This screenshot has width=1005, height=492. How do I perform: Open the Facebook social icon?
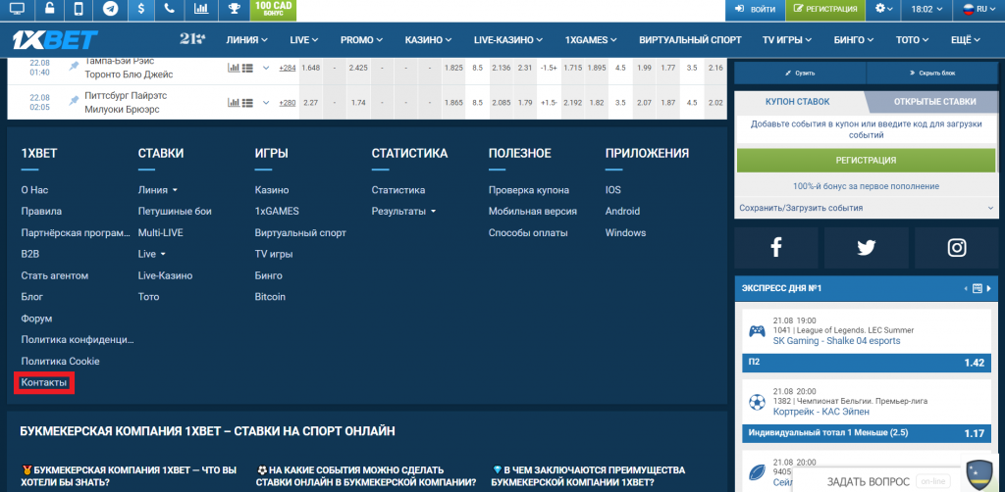(x=776, y=248)
